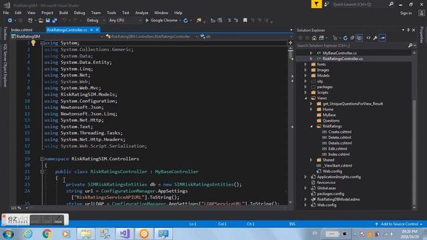Click Solution Explorer View Code icon
The height and width of the screenshot is (240, 427).
point(368,38)
